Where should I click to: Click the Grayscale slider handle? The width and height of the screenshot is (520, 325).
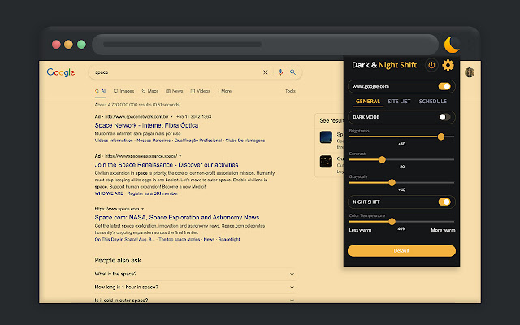click(392, 182)
